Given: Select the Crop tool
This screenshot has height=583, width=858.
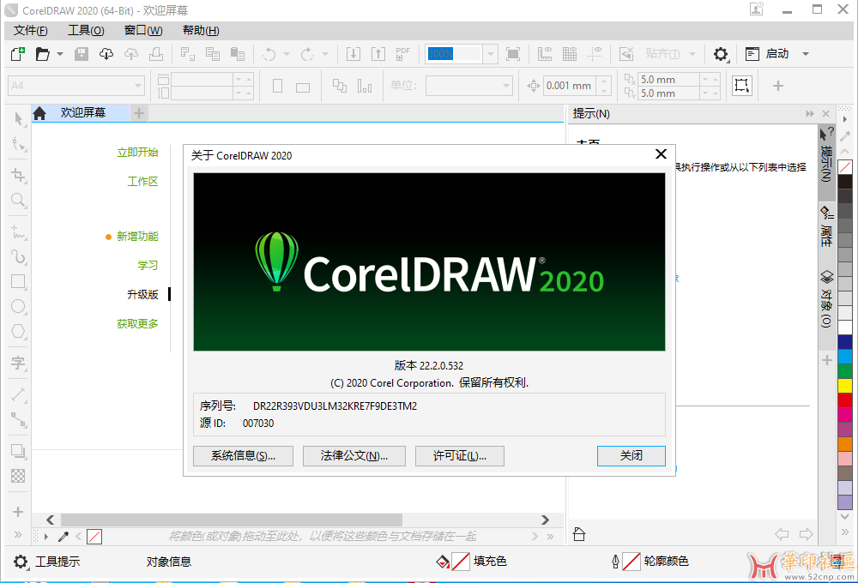Looking at the screenshot, I should [x=19, y=175].
